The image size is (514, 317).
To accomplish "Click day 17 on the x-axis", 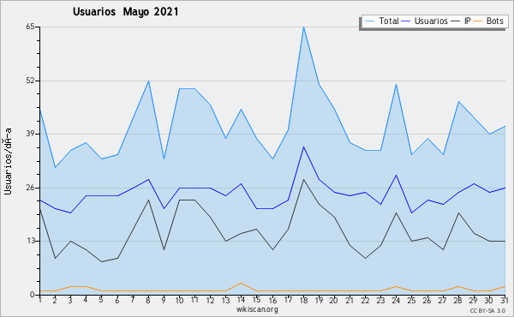I will 288,300.
